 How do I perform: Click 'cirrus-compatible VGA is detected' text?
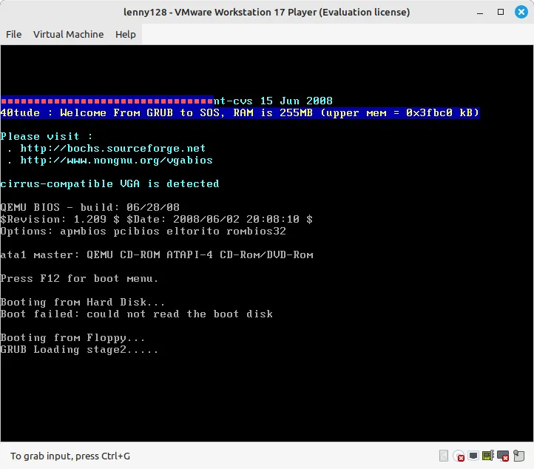[109, 184]
